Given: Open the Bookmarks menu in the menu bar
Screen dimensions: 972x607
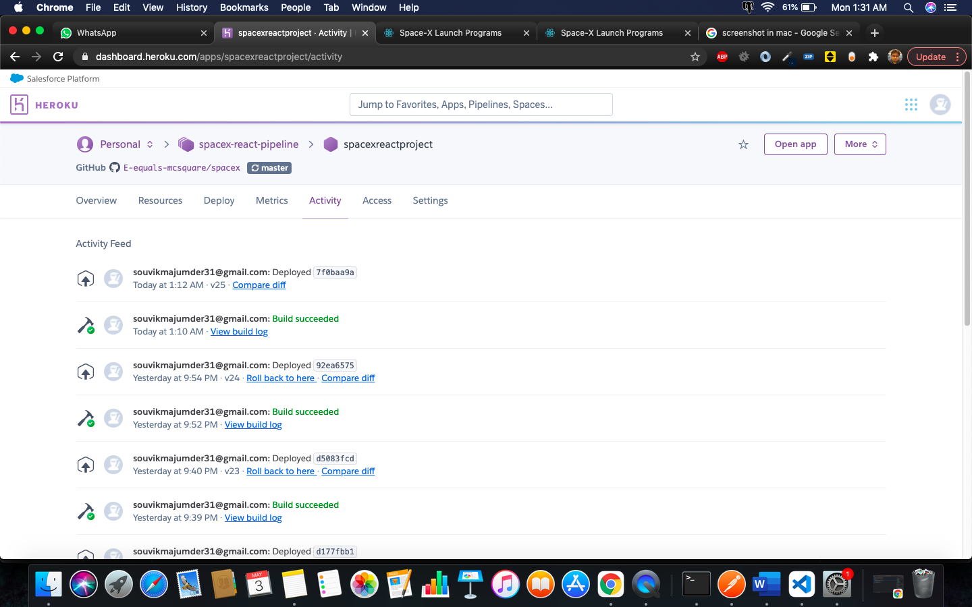Looking at the screenshot, I should [244, 7].
